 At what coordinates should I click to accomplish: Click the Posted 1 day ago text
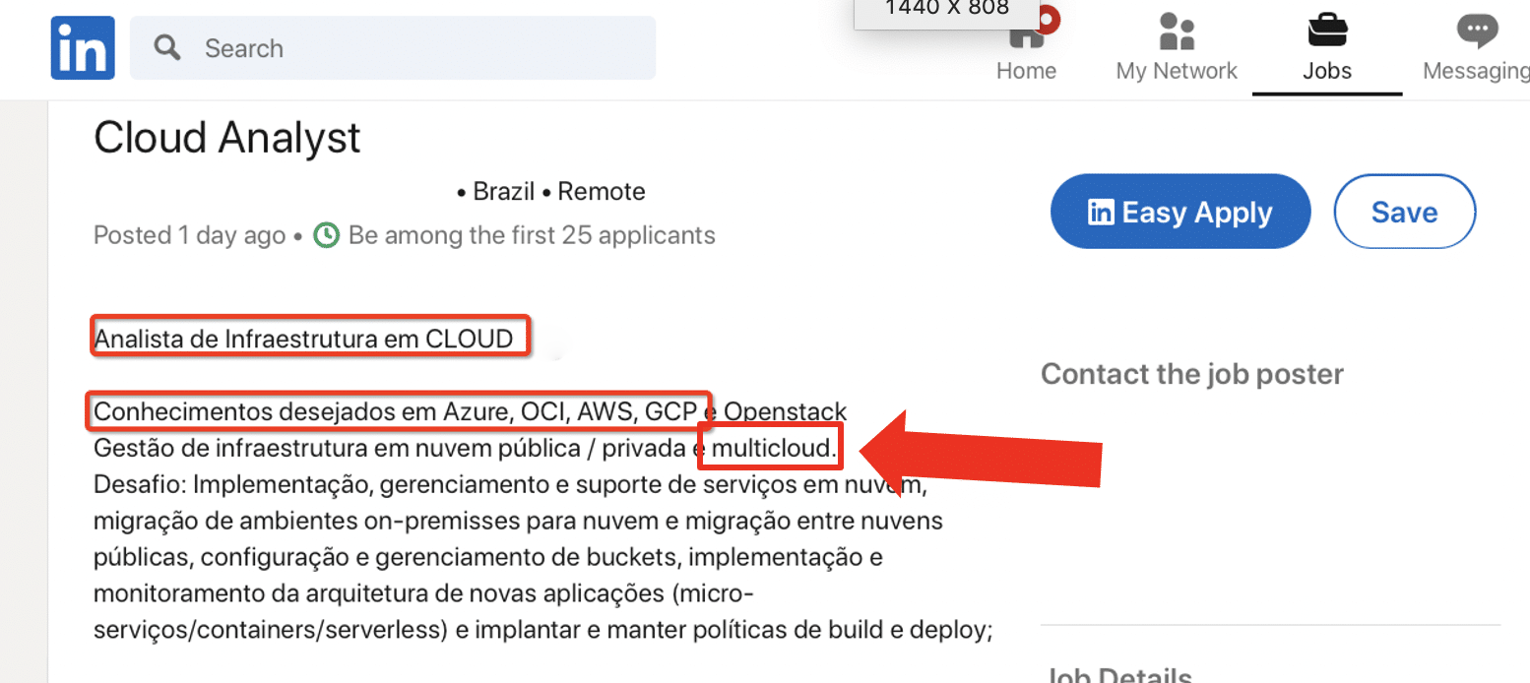coord(189,235)
